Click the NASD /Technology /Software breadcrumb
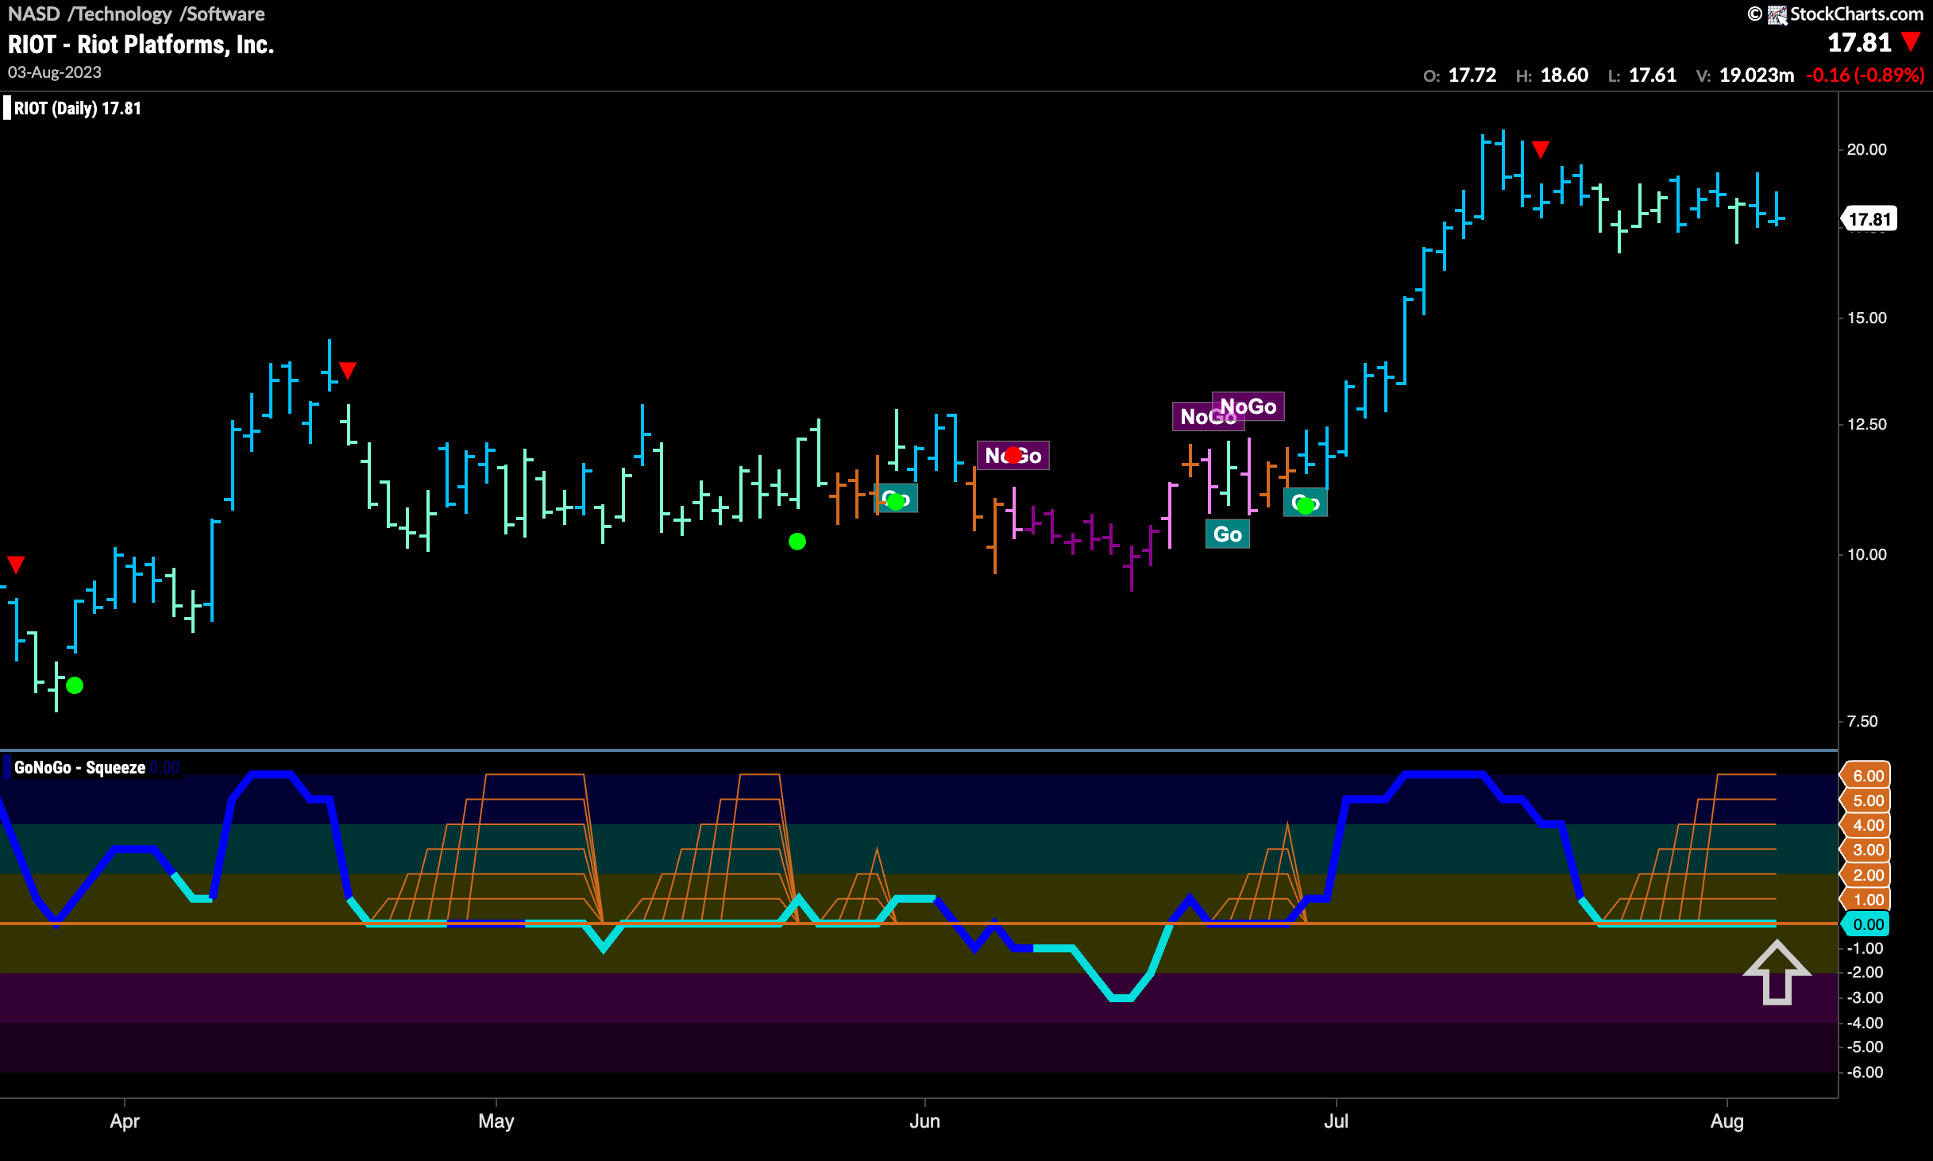This screenshot has width=1933, height=1161. tap(136, 13)
